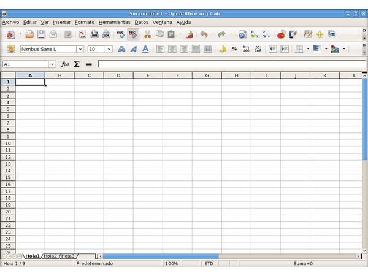
Task: Show Draw Functions icon
Action: [293, 34]
